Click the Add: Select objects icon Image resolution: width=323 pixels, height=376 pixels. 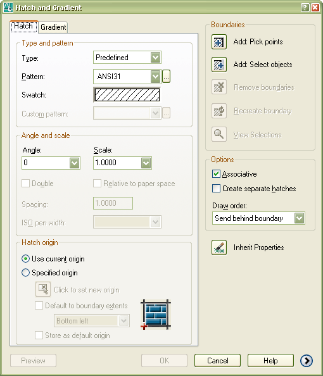point(219,65)
